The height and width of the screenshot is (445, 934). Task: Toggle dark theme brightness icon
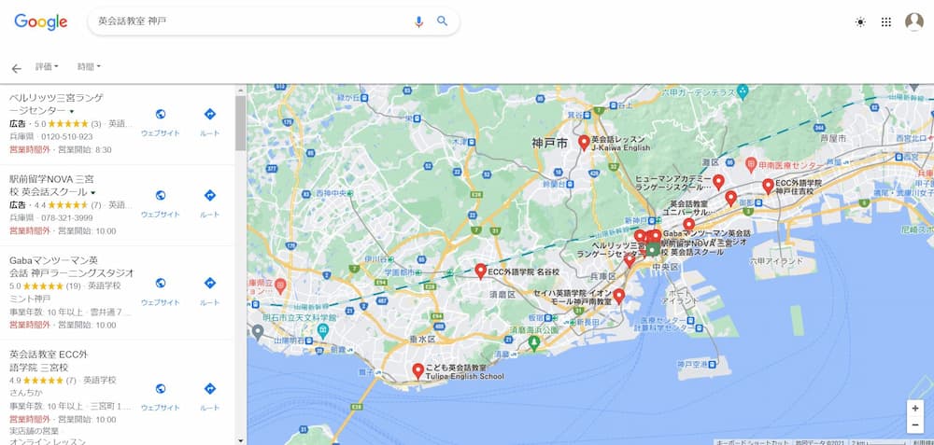coord(860,22)
